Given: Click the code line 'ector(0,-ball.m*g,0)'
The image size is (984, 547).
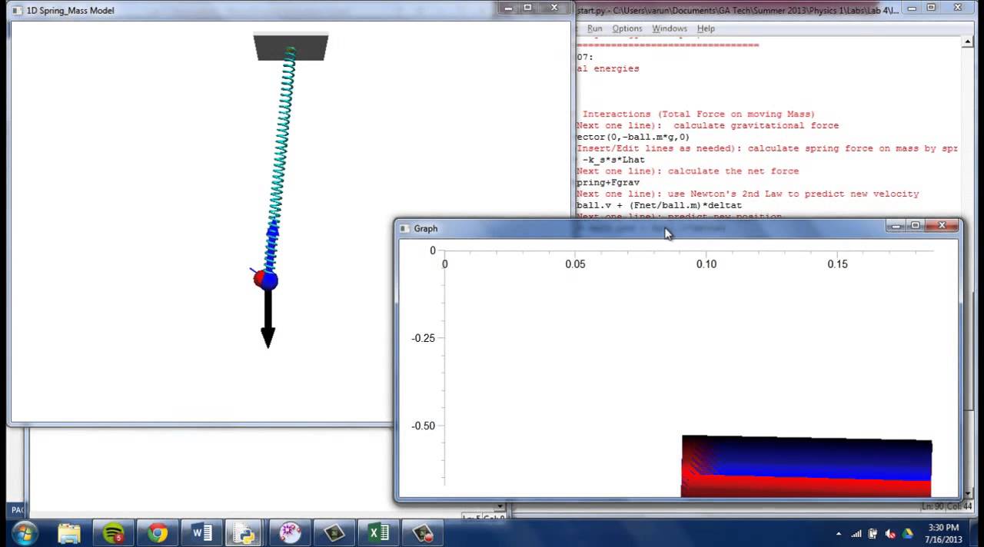Looking at the screenshot, I should tap(633, 137).
